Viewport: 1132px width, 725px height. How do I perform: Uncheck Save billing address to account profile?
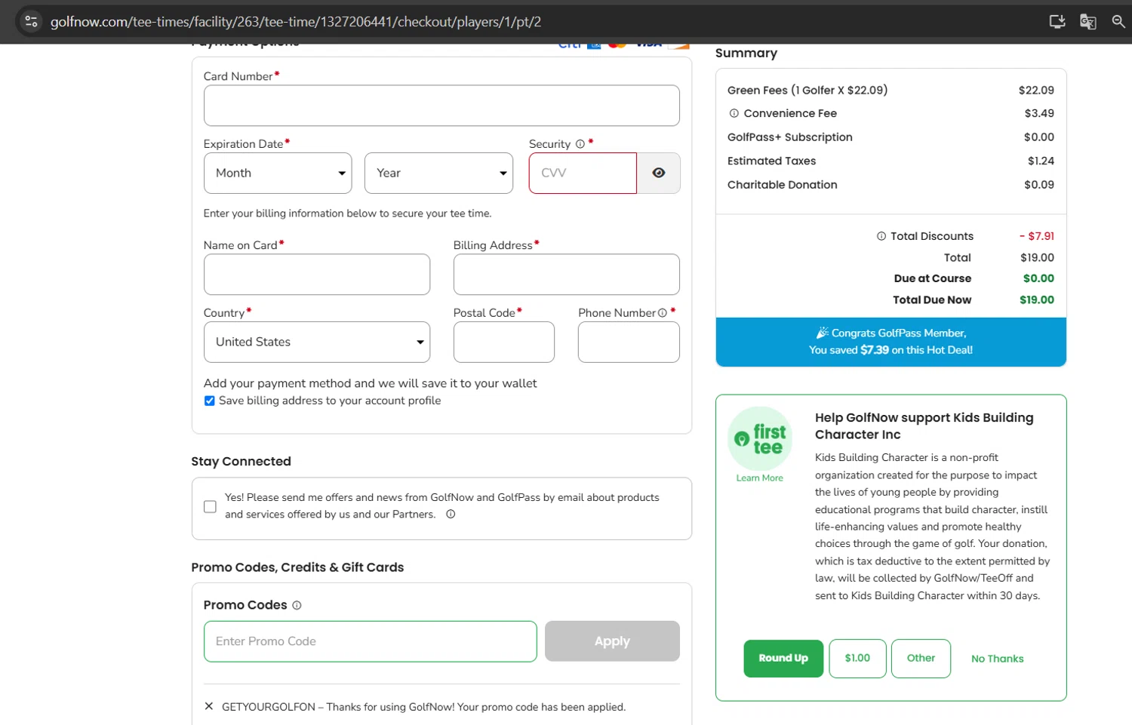click(x=210, y=401)
